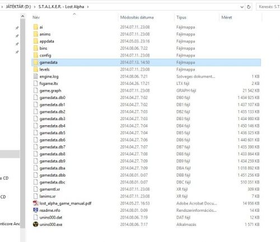280x242 pixels.
Task: Click the 14 936 KB size value
Action: coord(251,203)
